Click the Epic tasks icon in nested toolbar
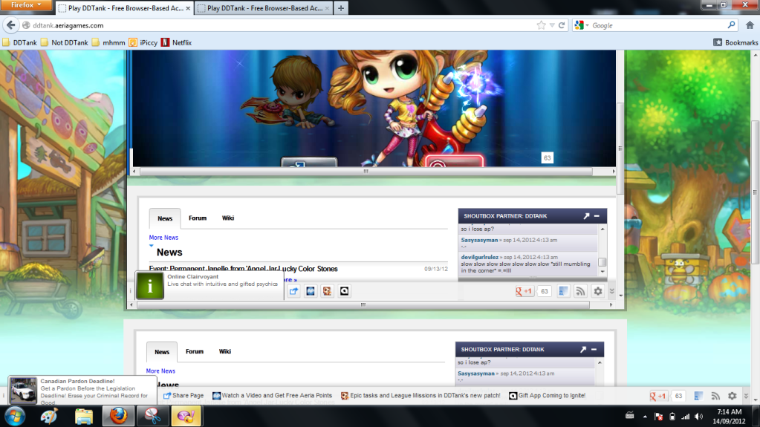760x427 pixels. click(x=327, y=291)
